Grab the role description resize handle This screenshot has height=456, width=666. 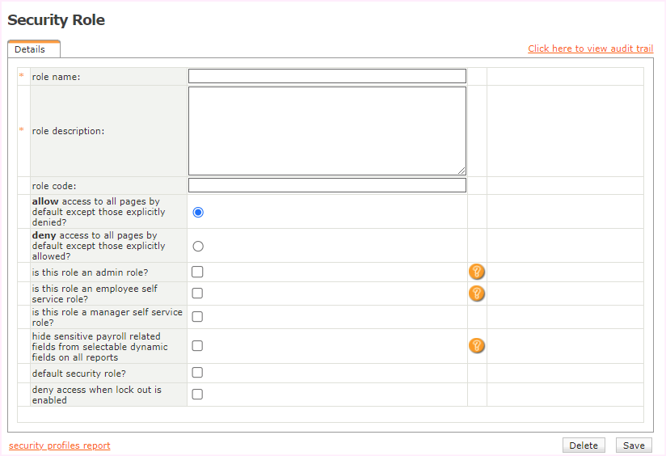click(x=462, y=171)
